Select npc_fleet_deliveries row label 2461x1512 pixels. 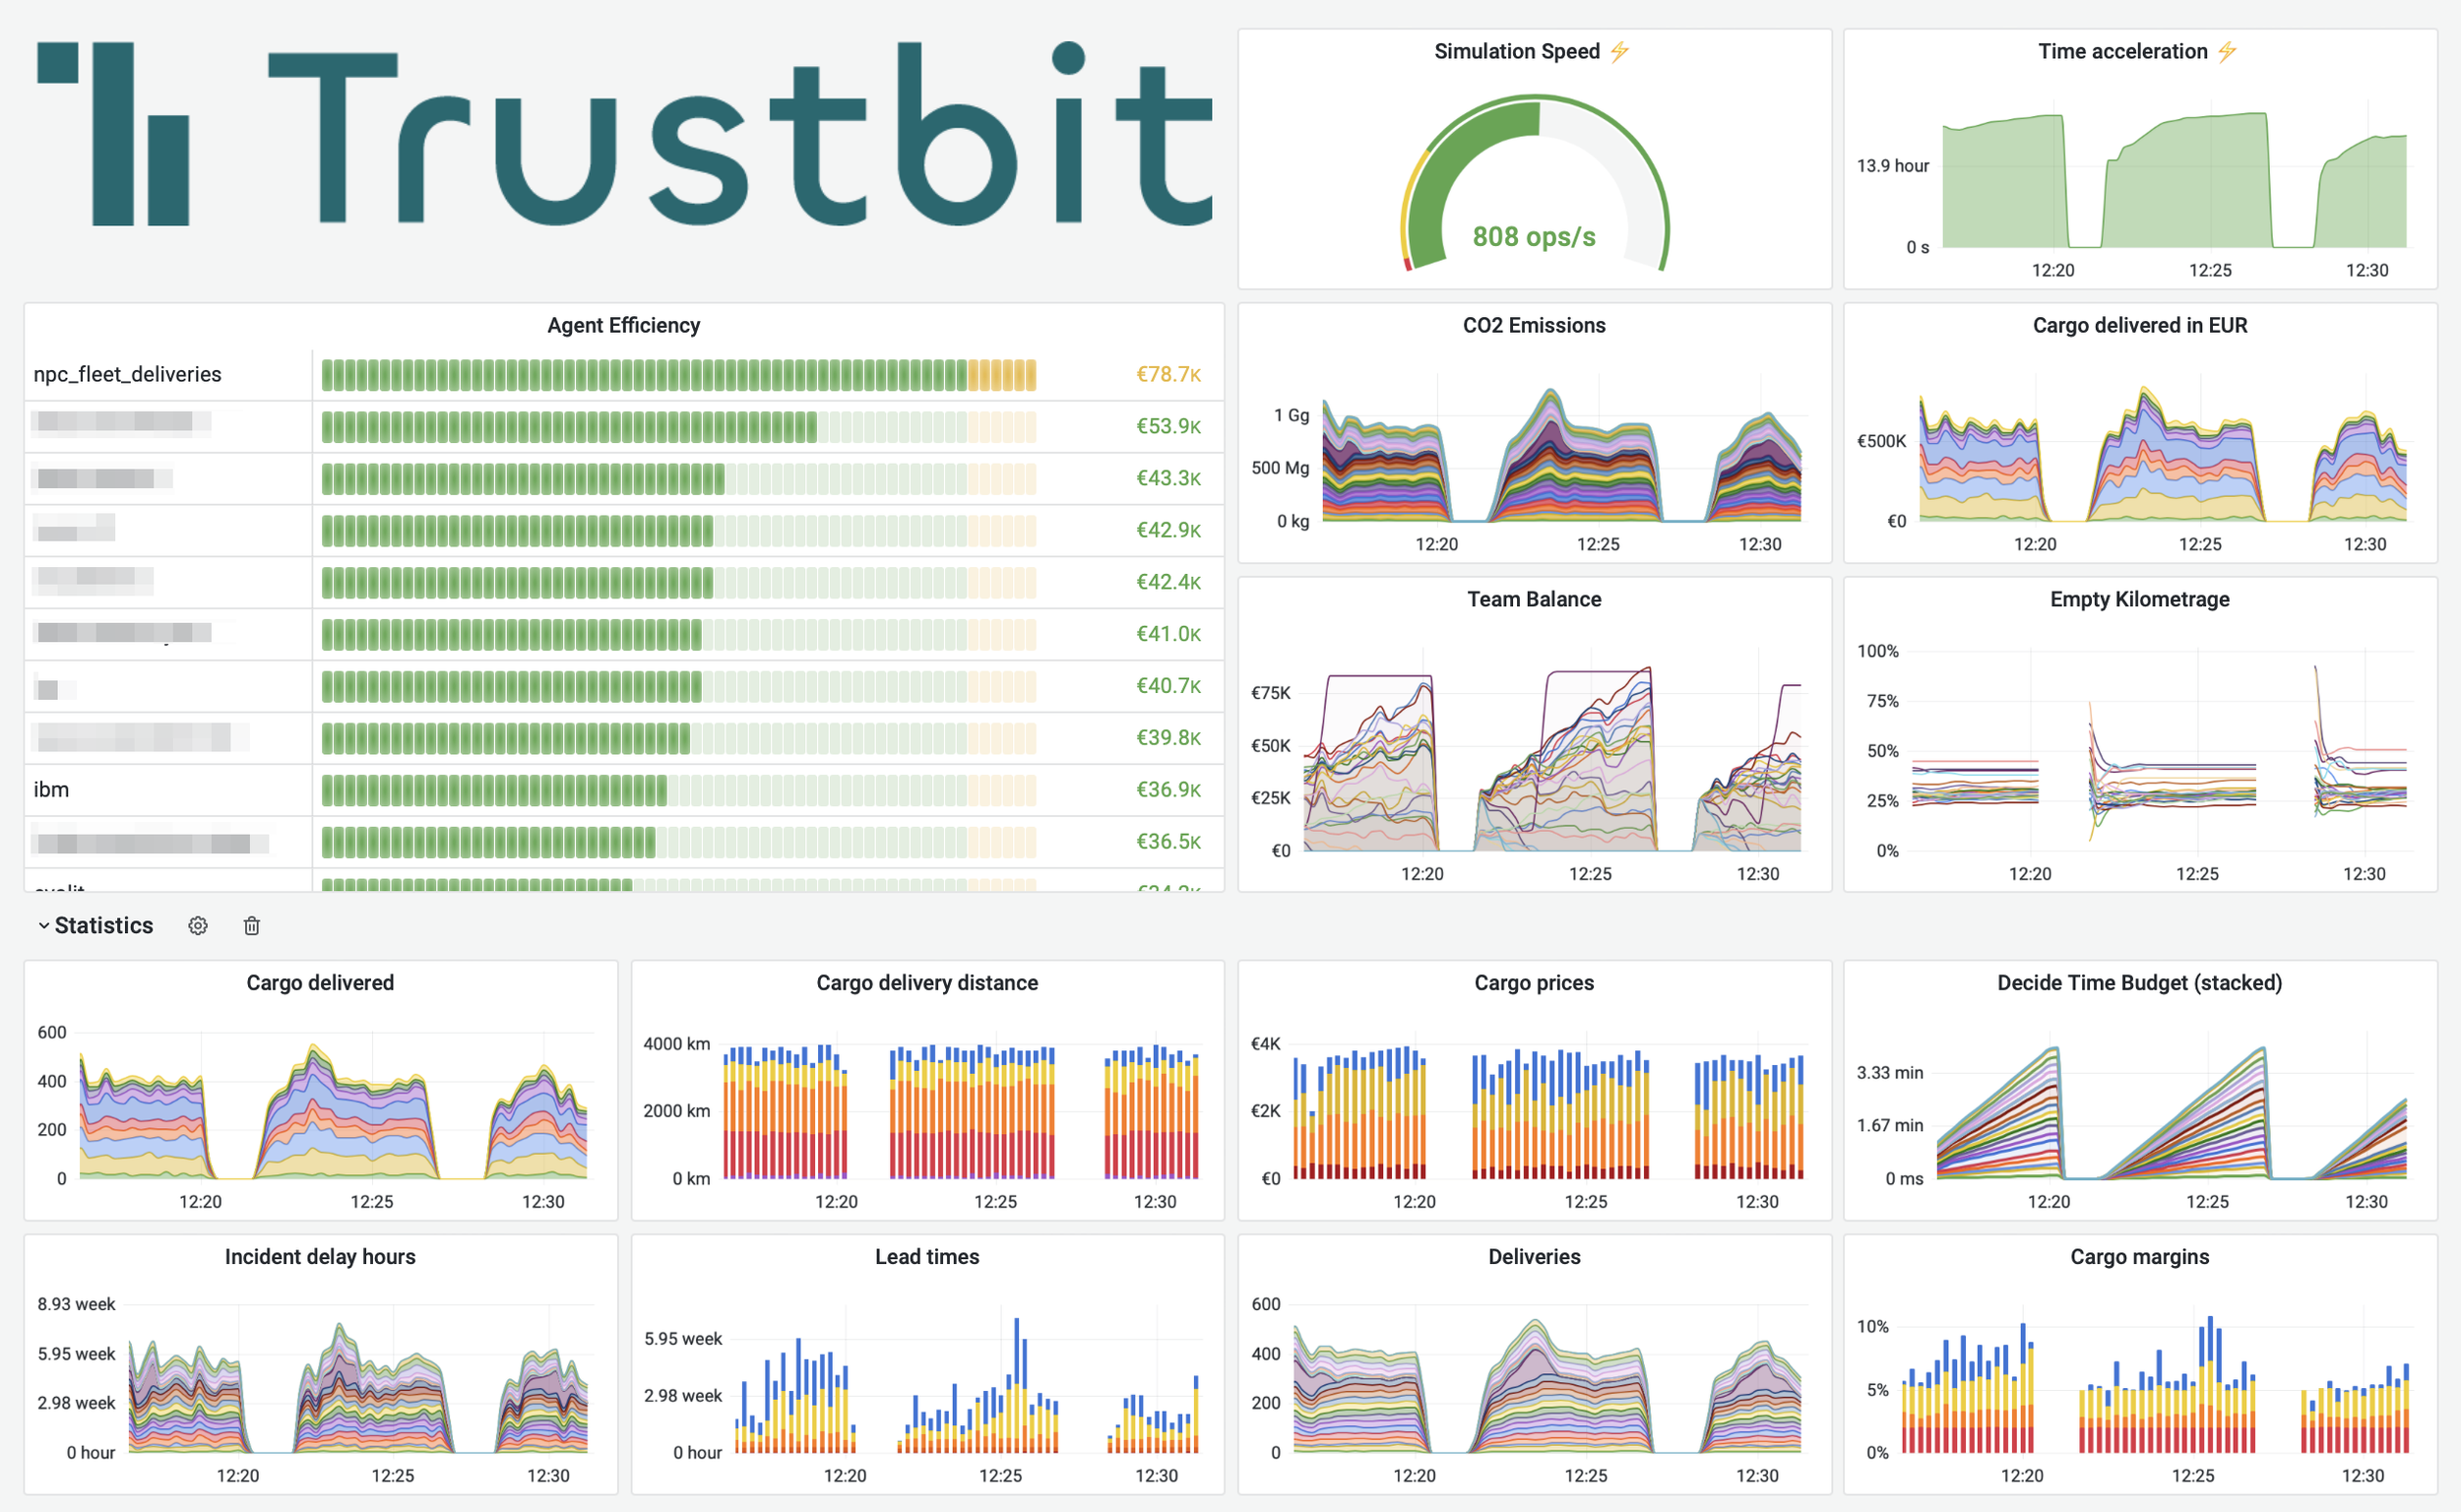tap(127, 374)
